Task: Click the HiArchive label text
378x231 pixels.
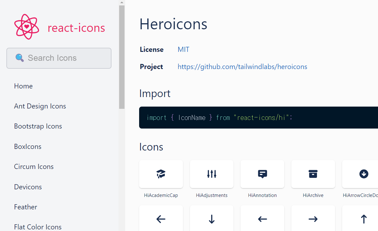Action: coord(313,195)
